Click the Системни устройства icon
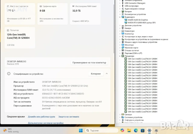The height and width of the screenshot is (134, 193). point(123,117)
